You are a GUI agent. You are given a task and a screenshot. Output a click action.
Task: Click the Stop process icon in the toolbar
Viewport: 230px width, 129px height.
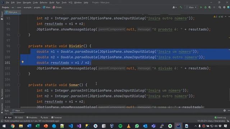pyautogui.click(x=214, y=7)
